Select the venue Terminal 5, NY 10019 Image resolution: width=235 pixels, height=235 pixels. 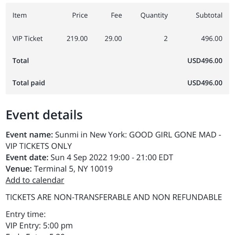pos(73,169)
